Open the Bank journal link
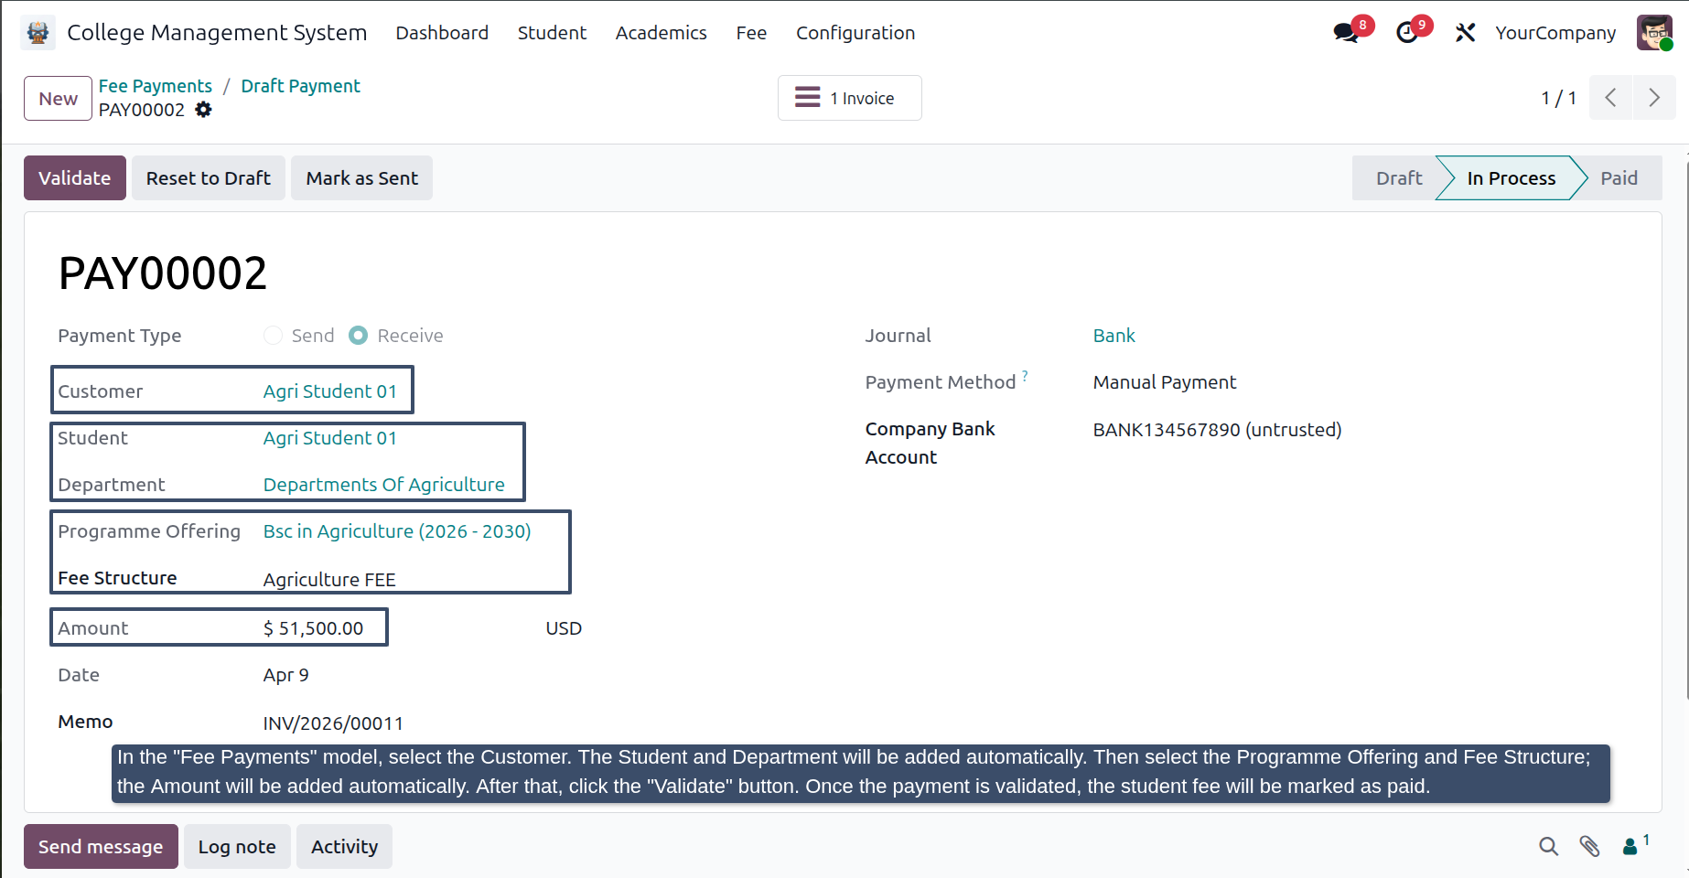 click(1113, 336)
